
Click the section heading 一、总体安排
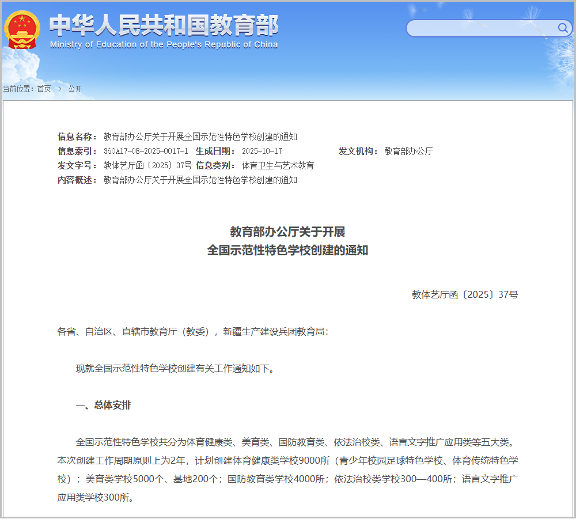click(x=103, y=405)
